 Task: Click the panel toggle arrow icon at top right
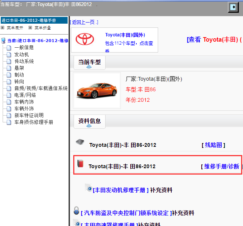click(x=233, y=7)
